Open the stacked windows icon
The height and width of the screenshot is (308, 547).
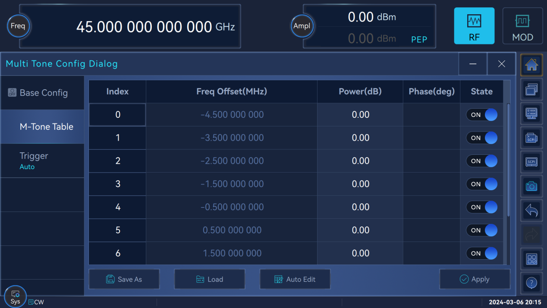click(531, 90)
